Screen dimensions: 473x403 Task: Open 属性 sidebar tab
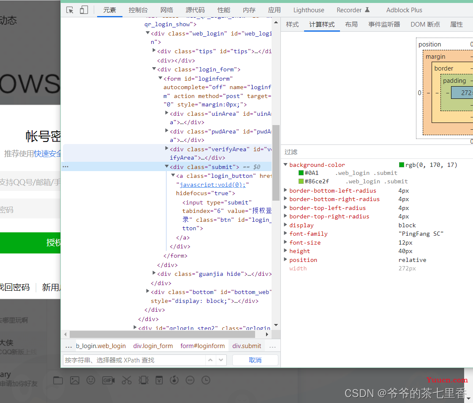[x=457, y=25]
